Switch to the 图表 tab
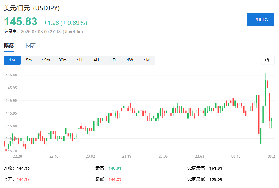This screenshot has width=279, height=188. coord(31,45)
